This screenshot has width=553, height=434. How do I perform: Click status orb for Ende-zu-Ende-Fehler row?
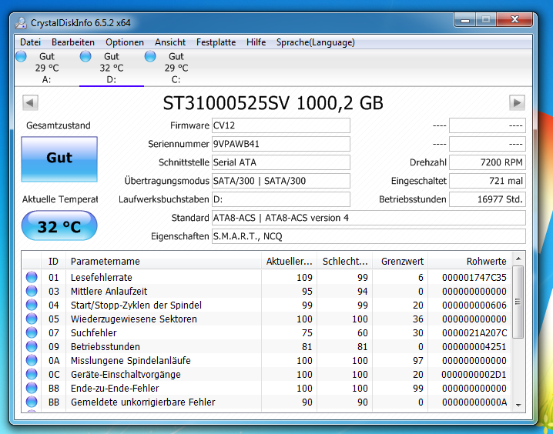point(32,388)
